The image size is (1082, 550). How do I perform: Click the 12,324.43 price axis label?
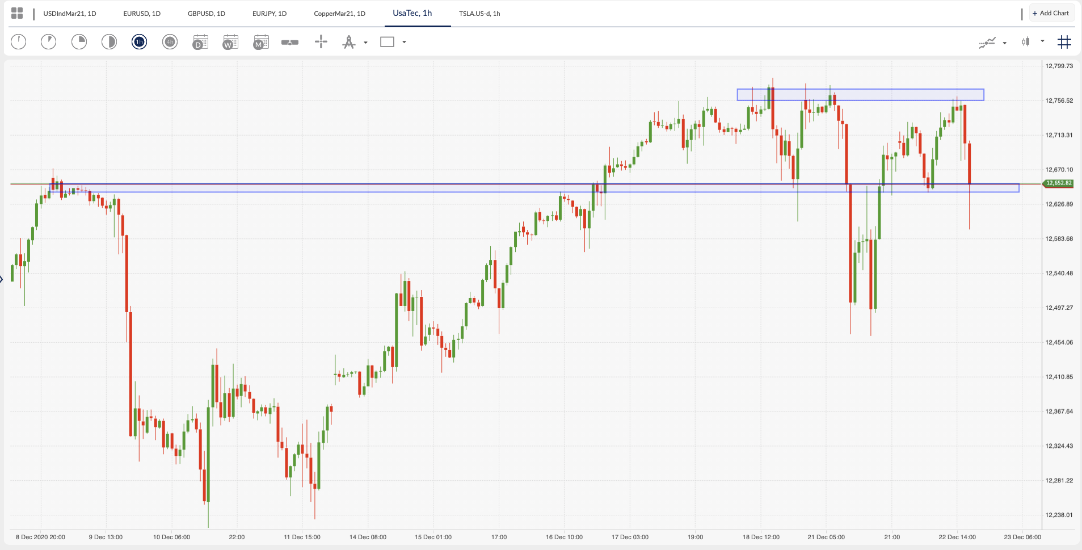coord(1059,446)
